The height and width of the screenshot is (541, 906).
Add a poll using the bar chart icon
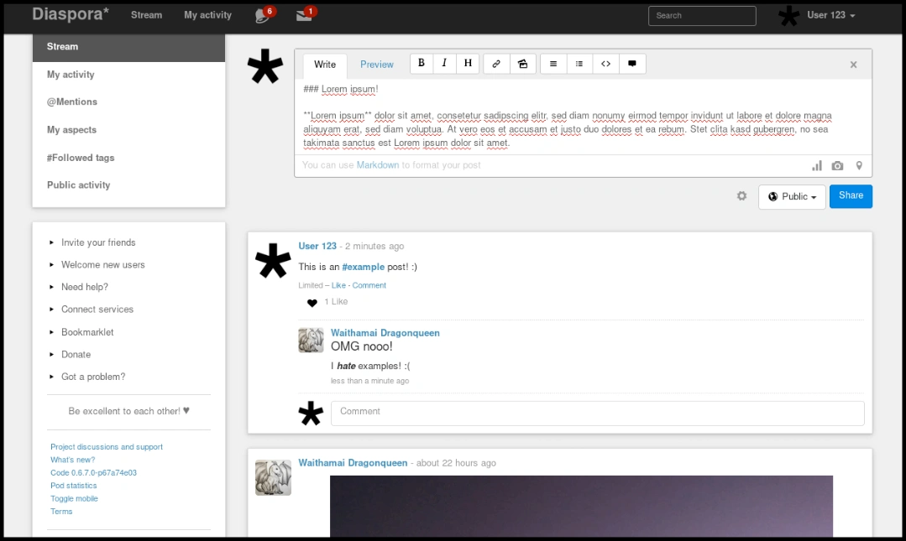click(x=817, y=166)
